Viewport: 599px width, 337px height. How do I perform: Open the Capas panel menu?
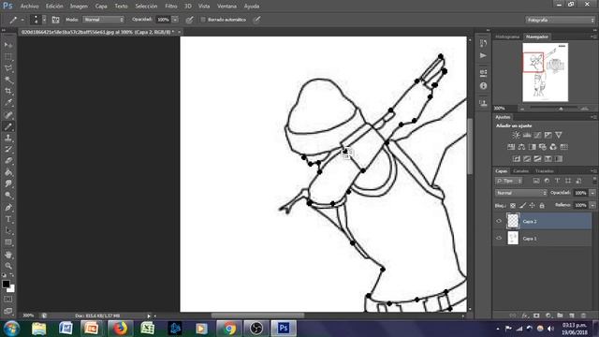point(594,171)
